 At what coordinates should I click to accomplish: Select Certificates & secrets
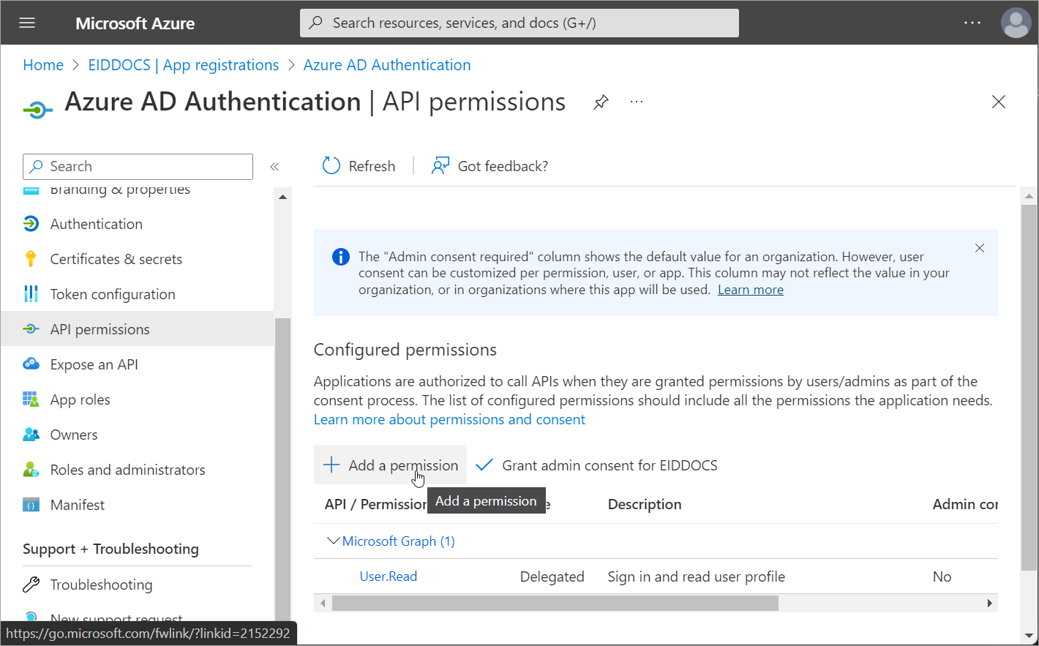click(x=116, y=258)
